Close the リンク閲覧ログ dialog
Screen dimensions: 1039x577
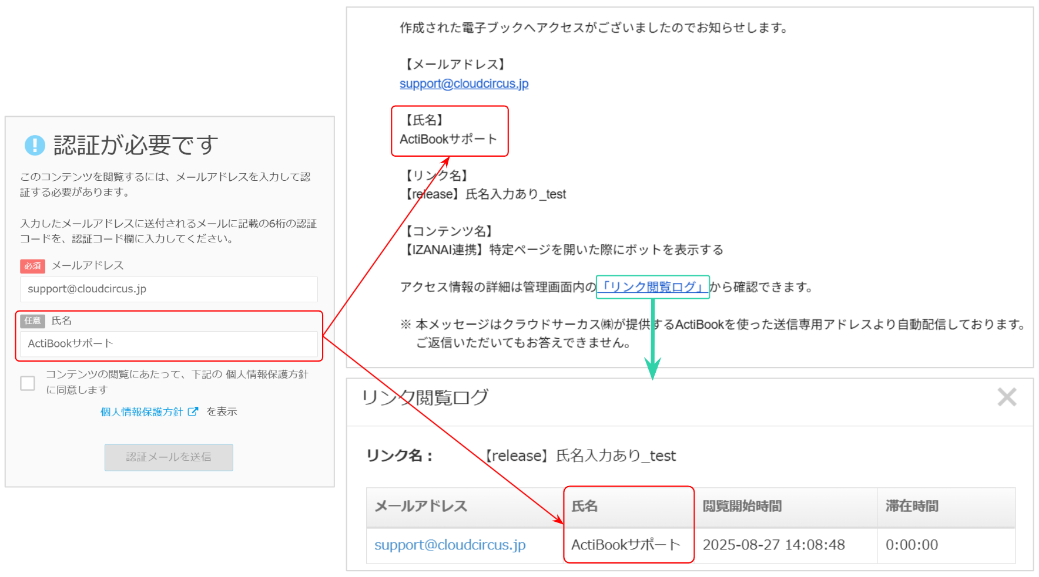tap(1007, 397)
